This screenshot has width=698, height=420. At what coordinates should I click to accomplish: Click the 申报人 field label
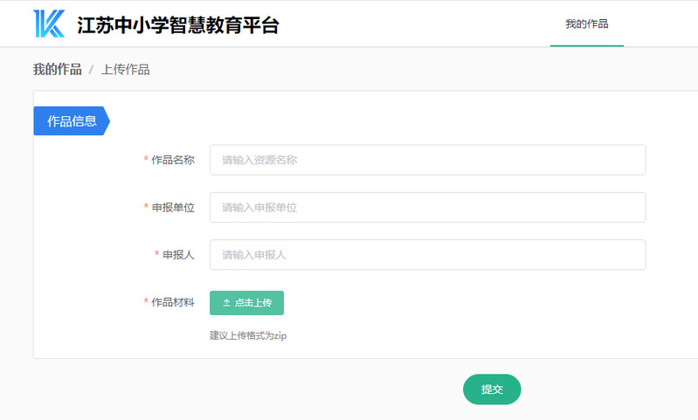pos(178,255)
